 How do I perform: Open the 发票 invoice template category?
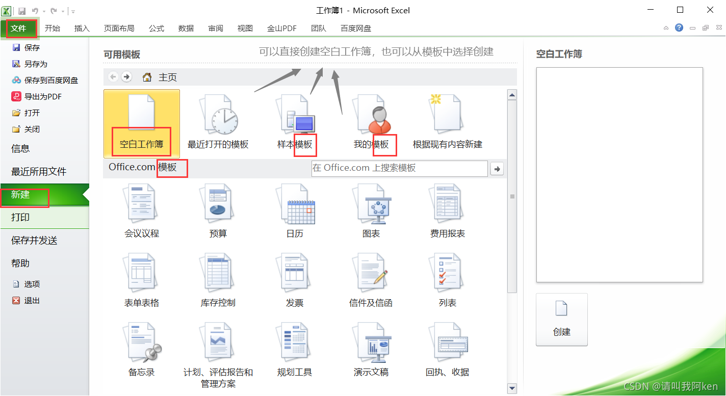point(295,281)
